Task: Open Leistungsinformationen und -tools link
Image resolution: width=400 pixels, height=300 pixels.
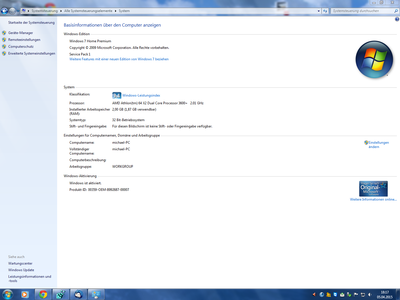Action: pos(30,279)
